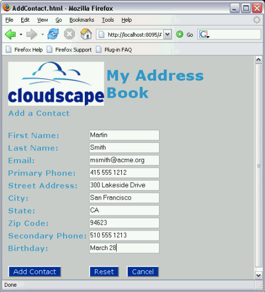Click the green Go icon
This screenshot has height=292, width=265.
pos(180,35)
